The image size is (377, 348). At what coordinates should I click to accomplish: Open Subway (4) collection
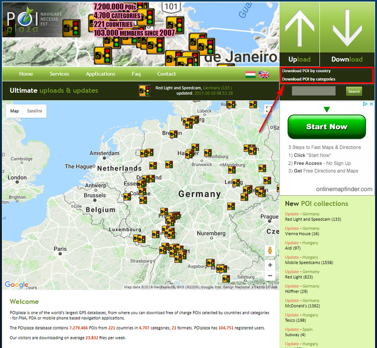click(x=295, y=334)
